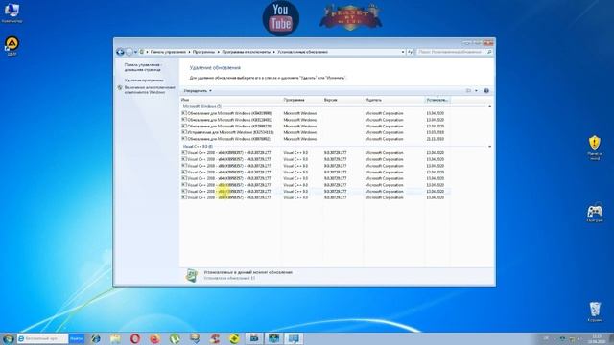This screenshot has height=345, width=614.
Task: Launch Opera browser from taskbar
Action: click(135, 338)
